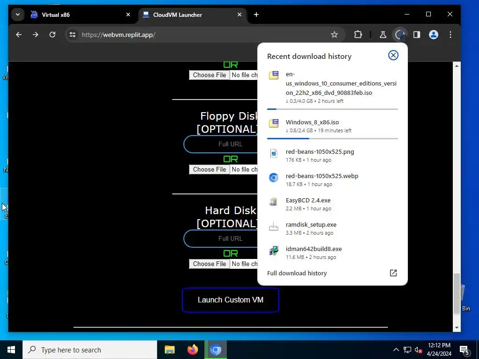The height and width of the screenshot is (359, 479).
Task: Open the network icon in system tray
Action: tap(407, 350)
